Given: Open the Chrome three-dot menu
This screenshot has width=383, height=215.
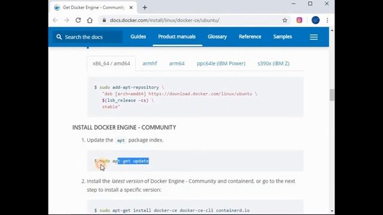Looking at the screenshot, I should point(327,20).
